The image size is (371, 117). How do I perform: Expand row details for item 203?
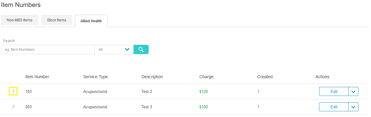(x=13, y=106)
